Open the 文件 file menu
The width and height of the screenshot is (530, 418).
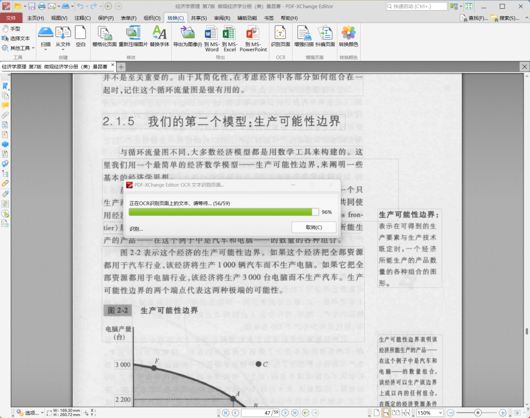coord(11,18)
